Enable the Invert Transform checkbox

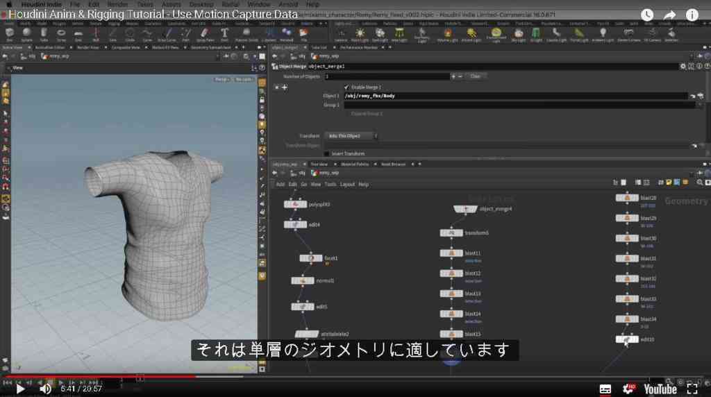(326, 153)
